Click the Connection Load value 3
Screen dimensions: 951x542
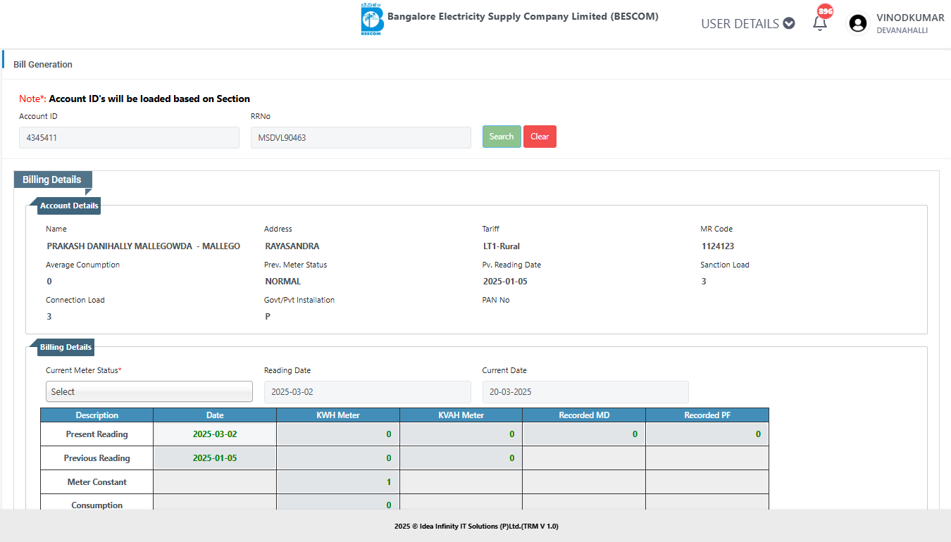49,317
